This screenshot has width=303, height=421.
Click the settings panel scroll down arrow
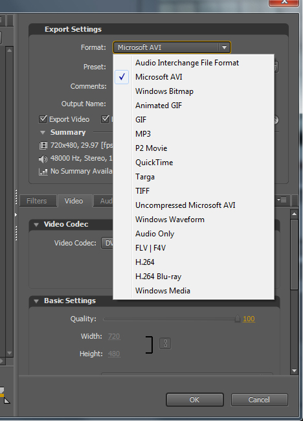[295, 370]
